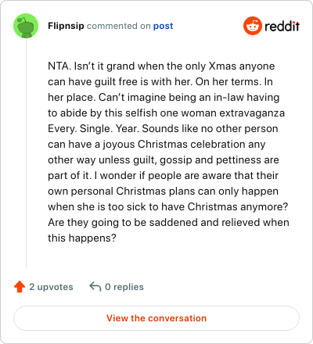Viewport: 313px width, 344px height.
Task: Click the line mentioning 'joyous Christmas celebration'
Action: 156,144
